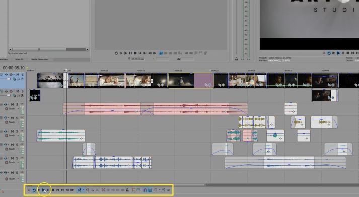359x197 pixels.
Task: Open the Normal Edit tool dropdown arrow
Action: point(84,190)
